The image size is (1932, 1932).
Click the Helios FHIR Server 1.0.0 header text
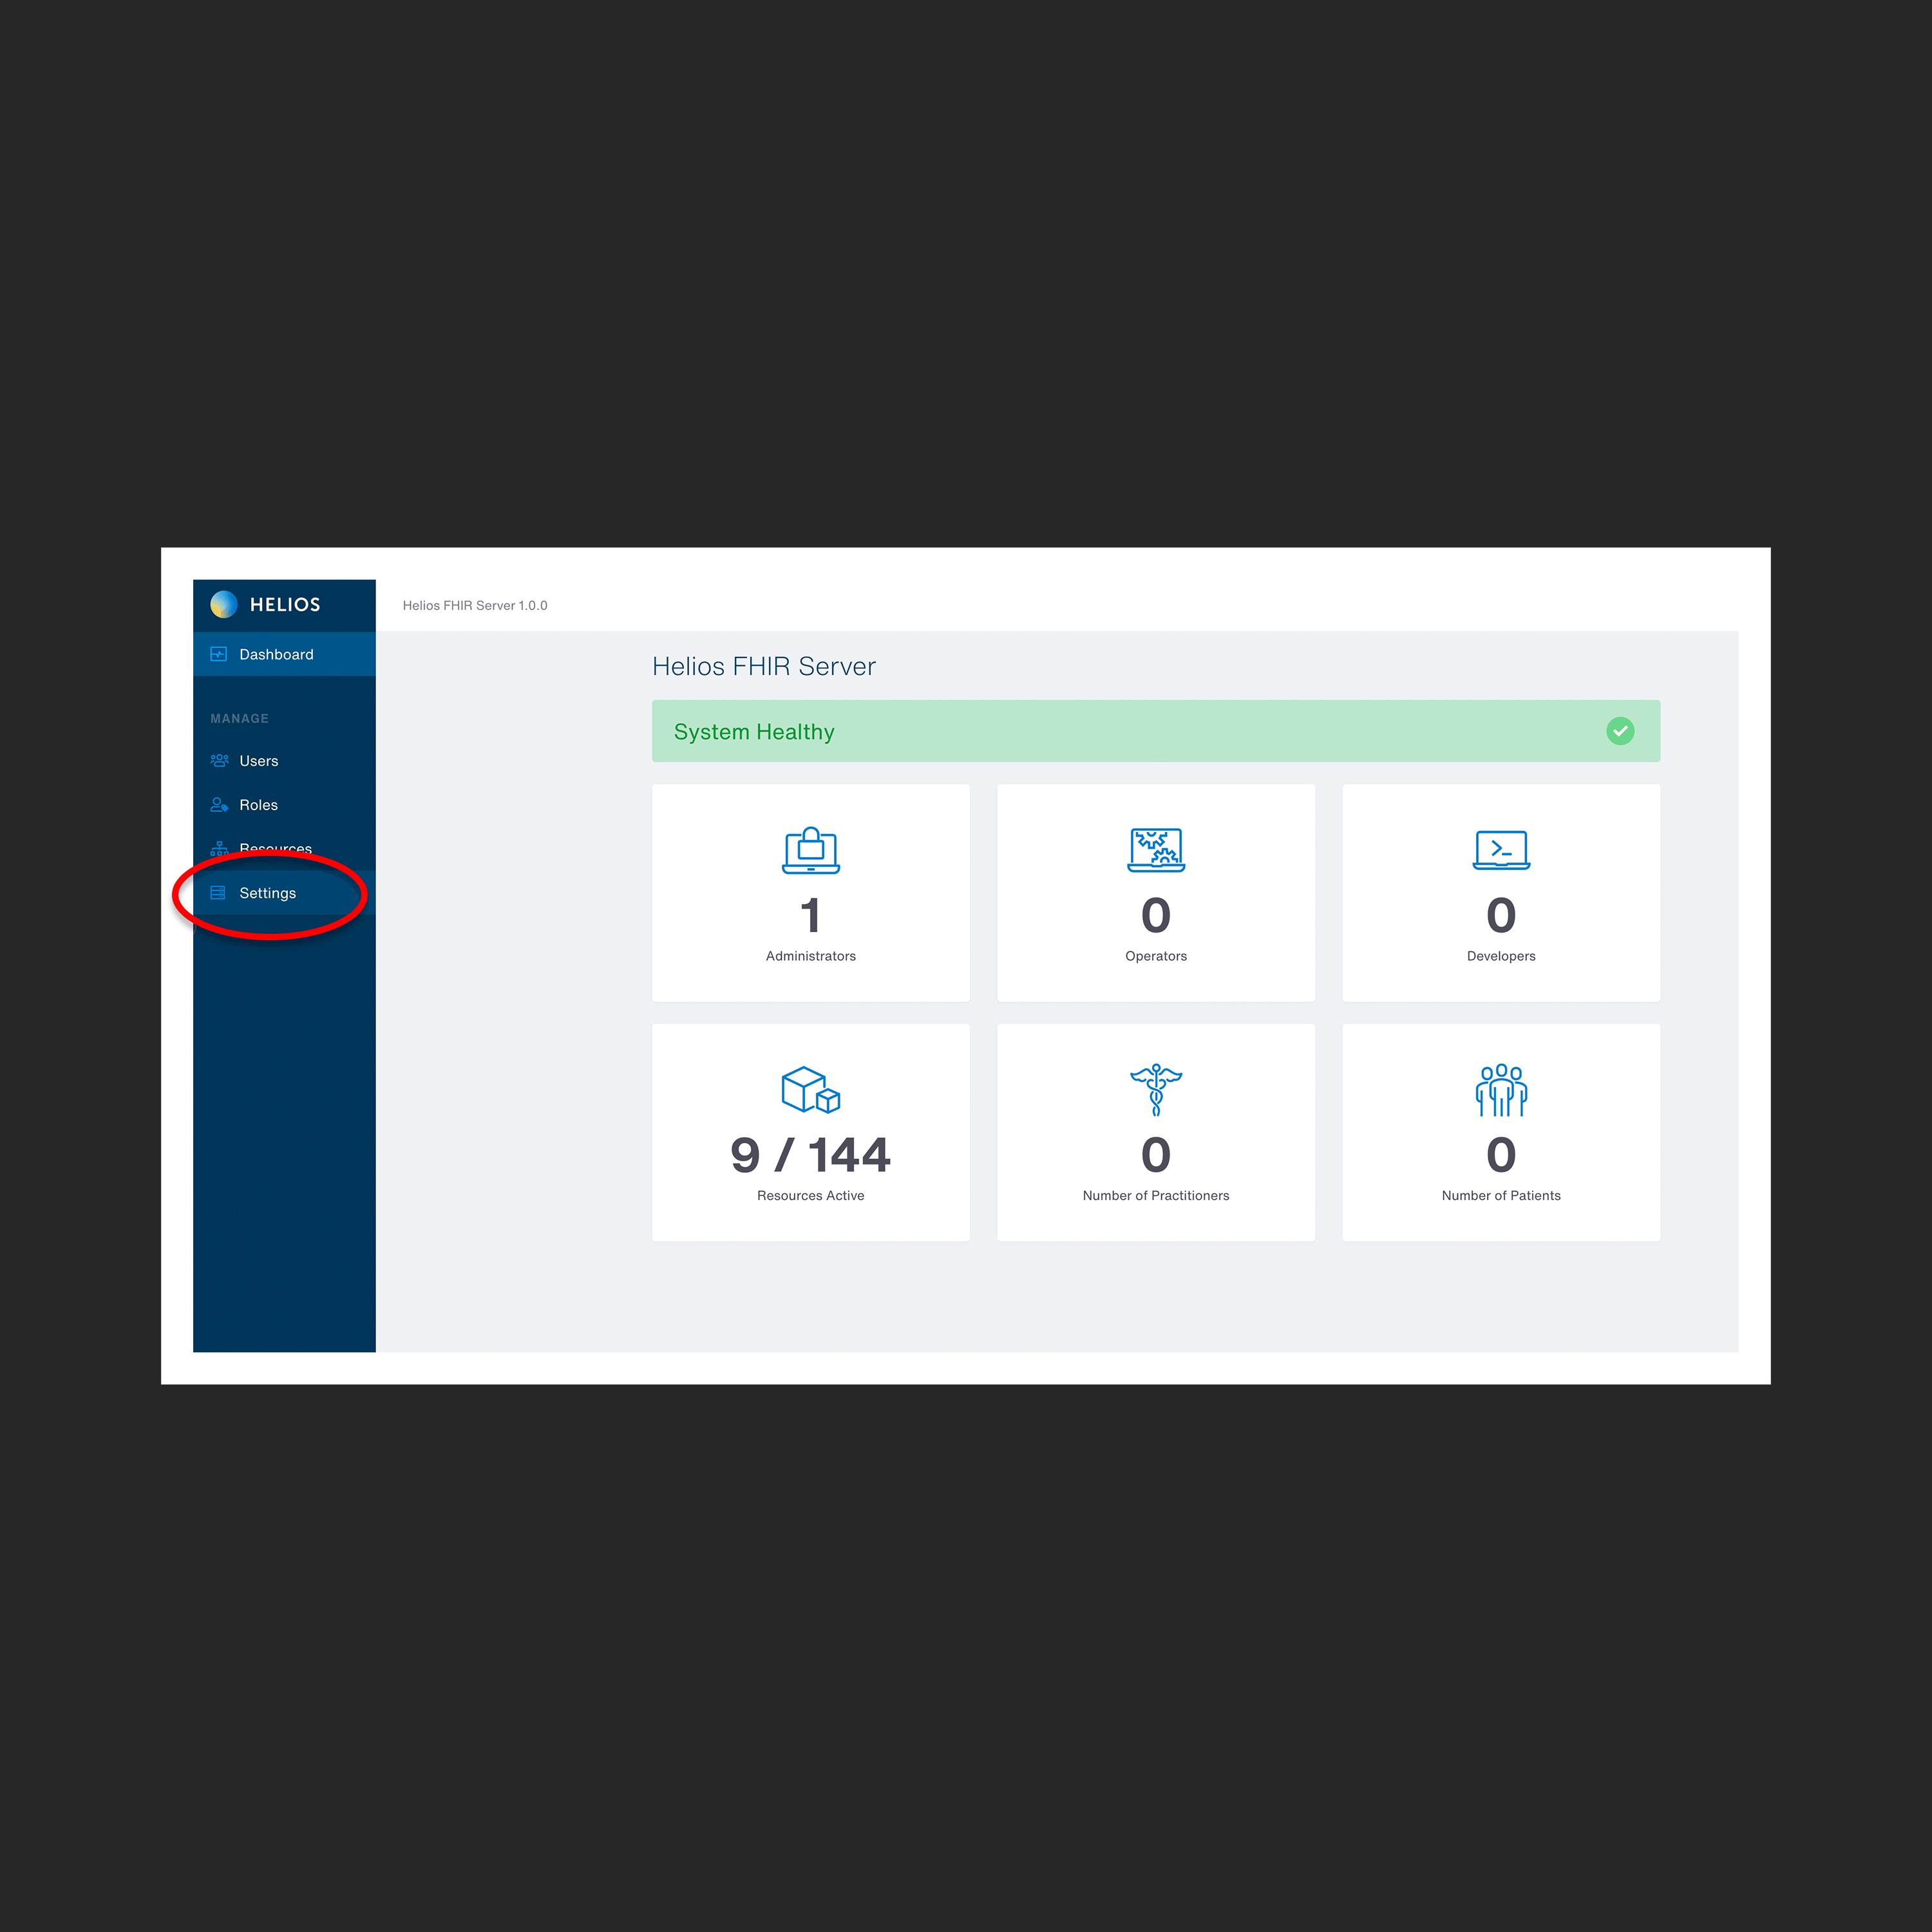click(x=475, y=606)
